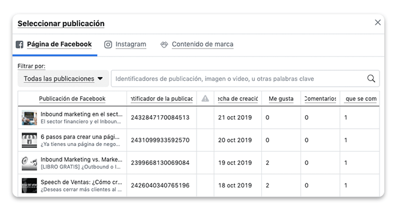Screen dimensions: 395x216
Task: Click identifier 2426040340765196
Action: tap(160, 186)
